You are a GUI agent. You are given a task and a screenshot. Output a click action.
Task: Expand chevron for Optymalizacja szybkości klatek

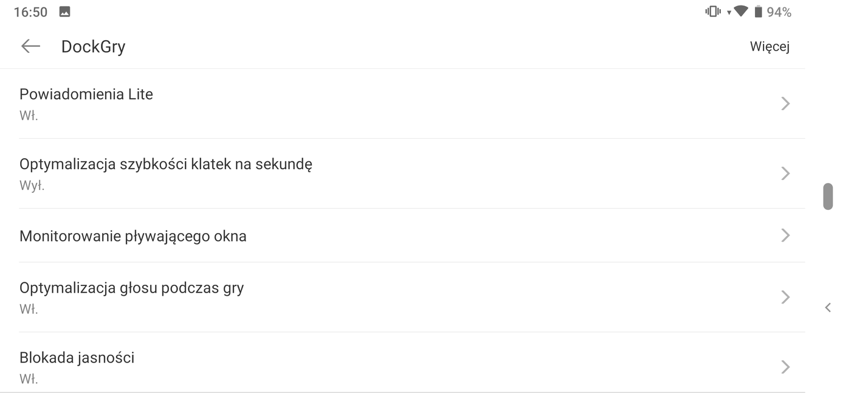[x=785, y=173]
